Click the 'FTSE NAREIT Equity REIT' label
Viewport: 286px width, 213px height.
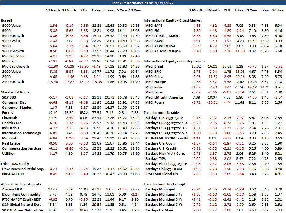pos(21,199)
